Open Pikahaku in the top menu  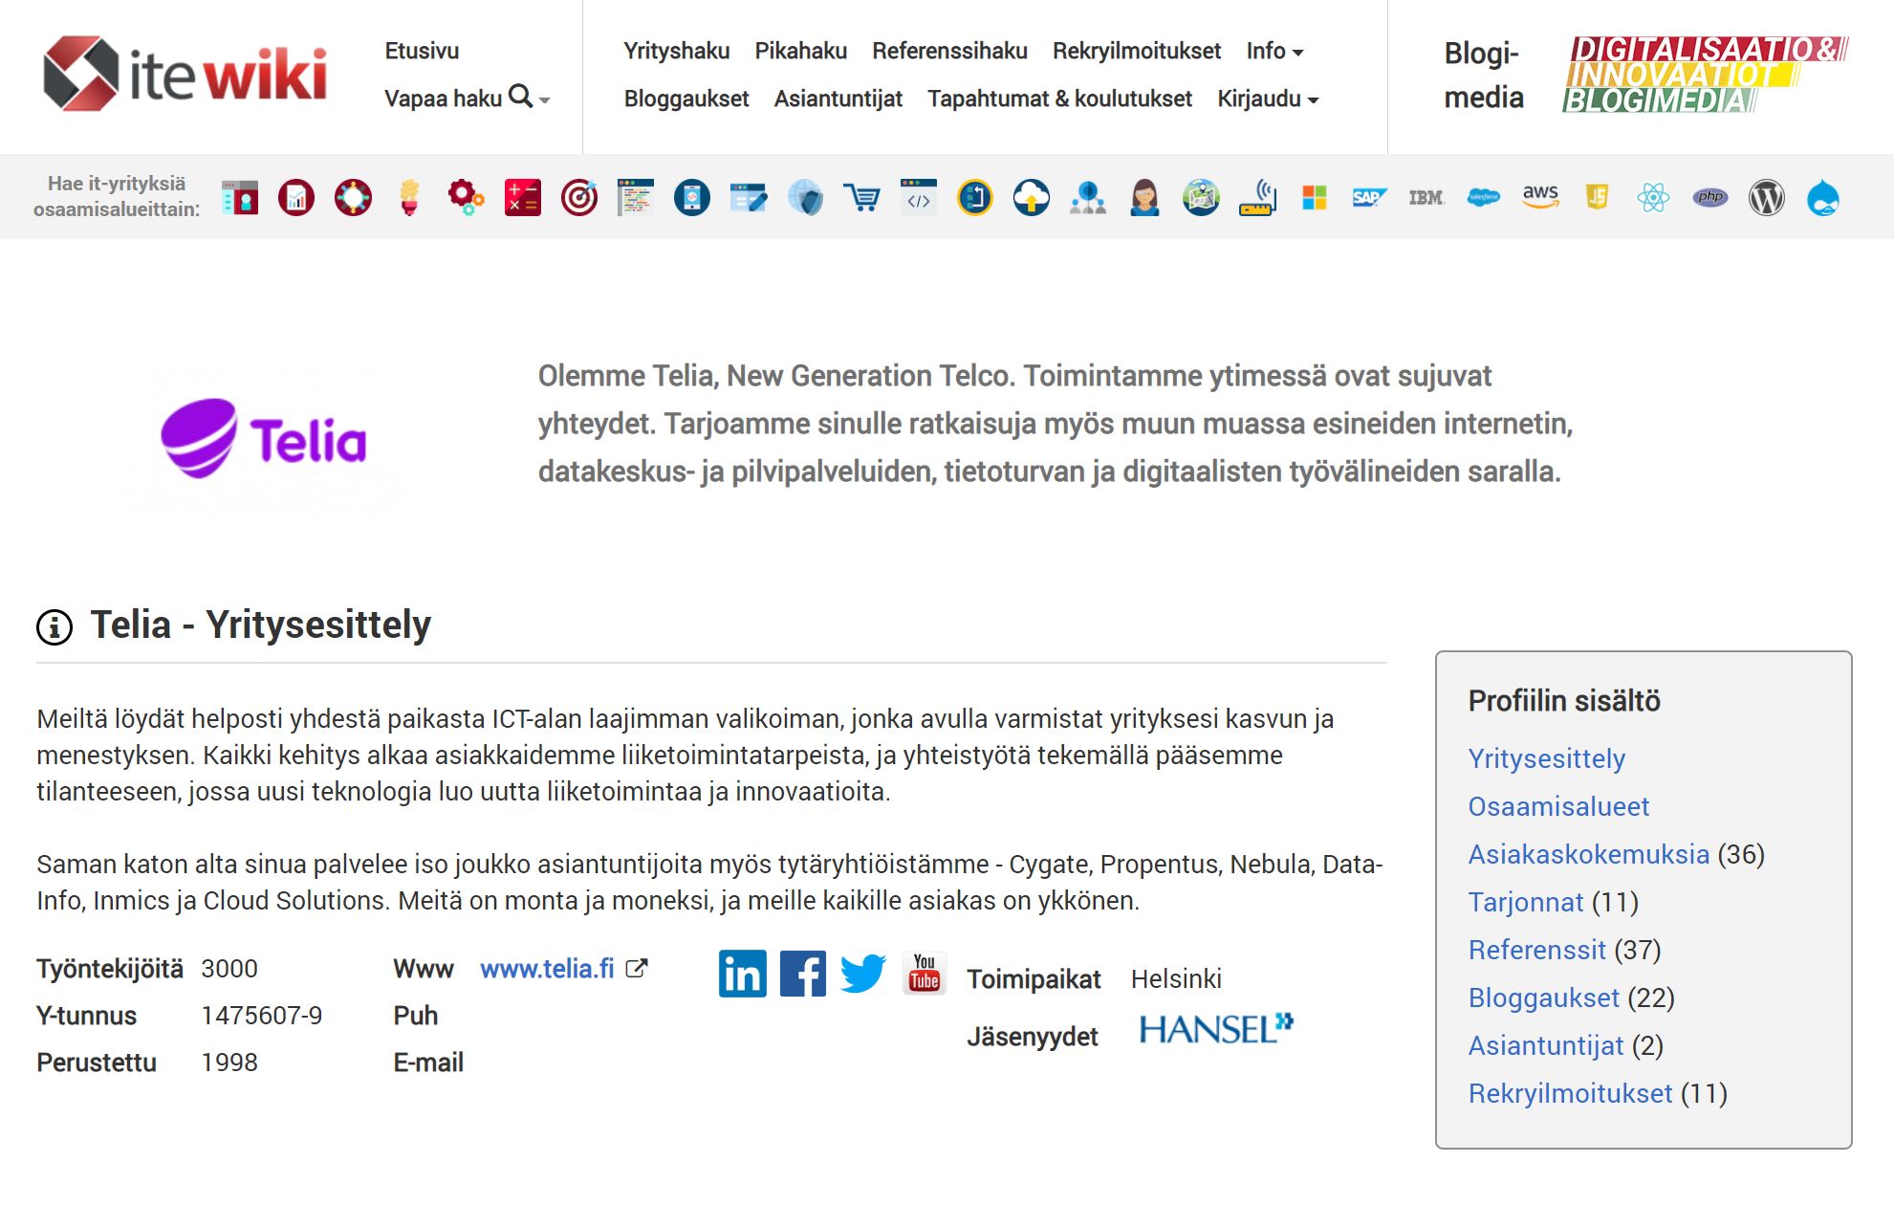click(801, 51)
